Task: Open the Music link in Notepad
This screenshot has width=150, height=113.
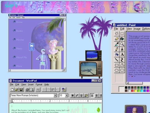Action: pos(19,49)
